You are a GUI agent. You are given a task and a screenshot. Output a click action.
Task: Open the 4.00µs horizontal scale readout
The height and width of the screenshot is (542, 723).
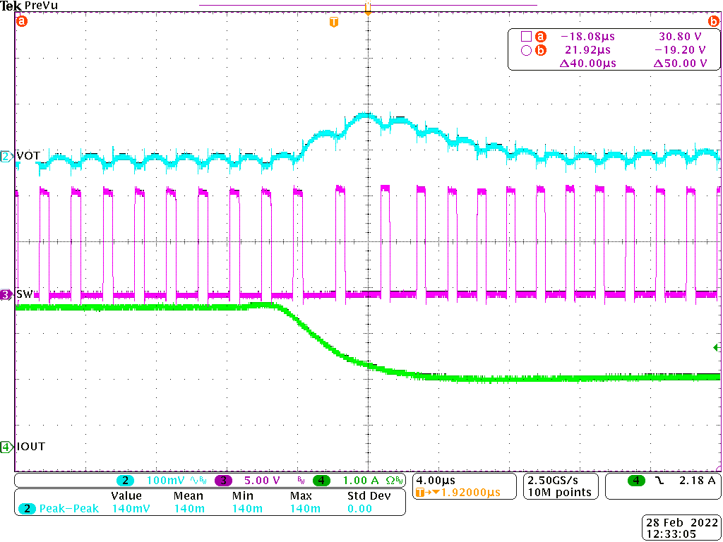[x=434, y=480]
